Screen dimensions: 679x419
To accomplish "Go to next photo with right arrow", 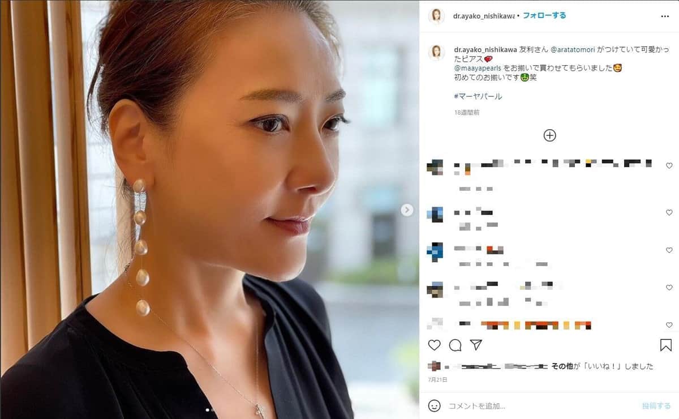I will (x=407, y=210).
